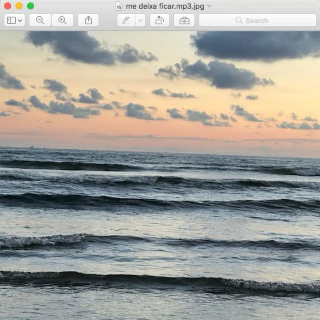This screenshot has width=320, height=320.
Task: Click the document proxy icon in title bar
Action: [119, 6]
